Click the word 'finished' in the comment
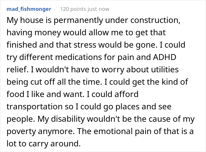The height and width of the screenshot is (152, 206). (22, 45)
